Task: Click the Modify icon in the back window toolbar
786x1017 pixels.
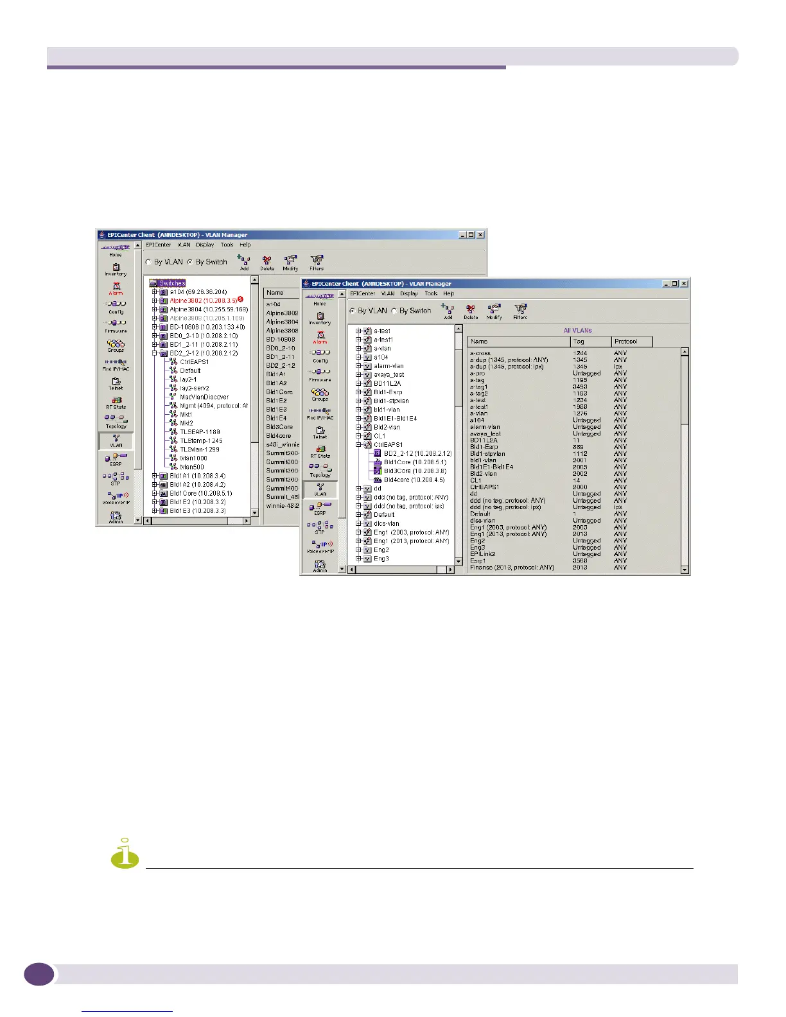Action: pos(290,263)
